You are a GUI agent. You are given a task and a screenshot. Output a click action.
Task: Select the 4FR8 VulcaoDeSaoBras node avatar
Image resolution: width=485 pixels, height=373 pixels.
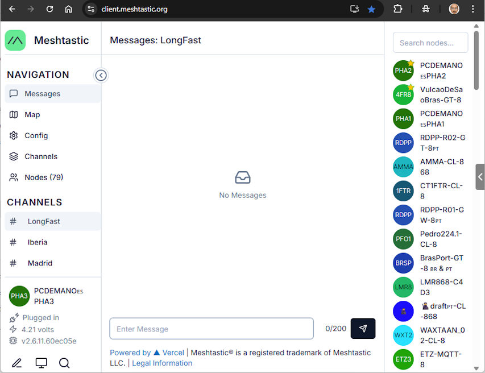(403, 94)
